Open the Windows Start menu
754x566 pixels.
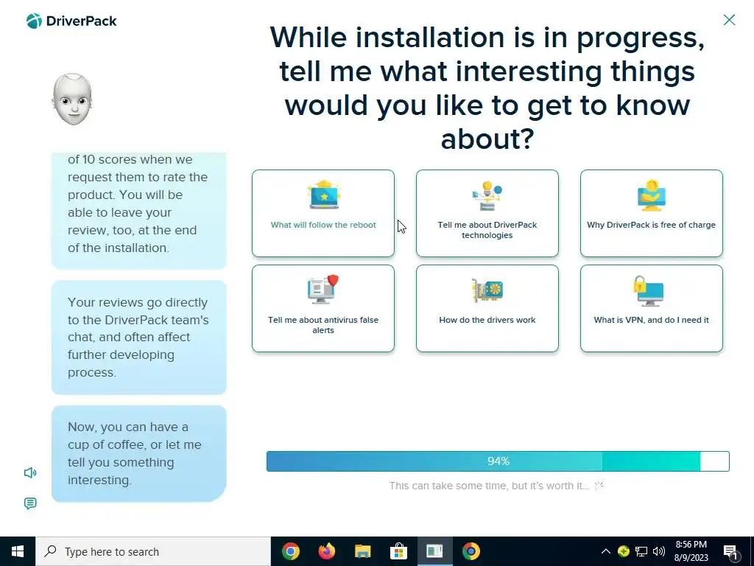tap(18, 551)
